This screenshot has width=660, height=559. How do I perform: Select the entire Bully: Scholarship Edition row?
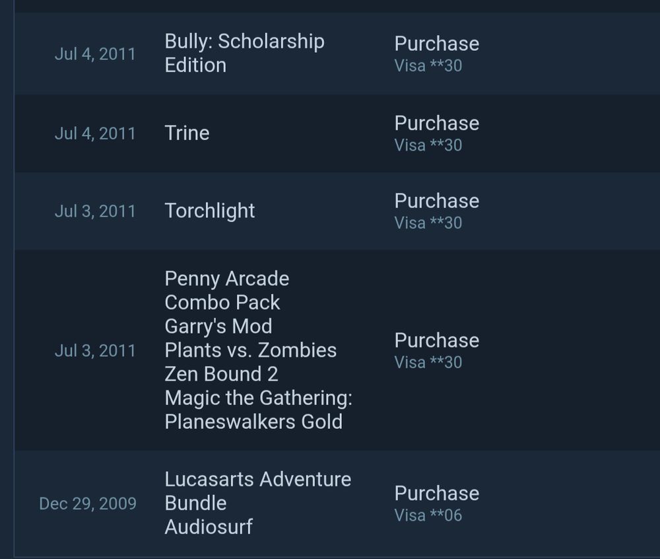pos(330,54)
